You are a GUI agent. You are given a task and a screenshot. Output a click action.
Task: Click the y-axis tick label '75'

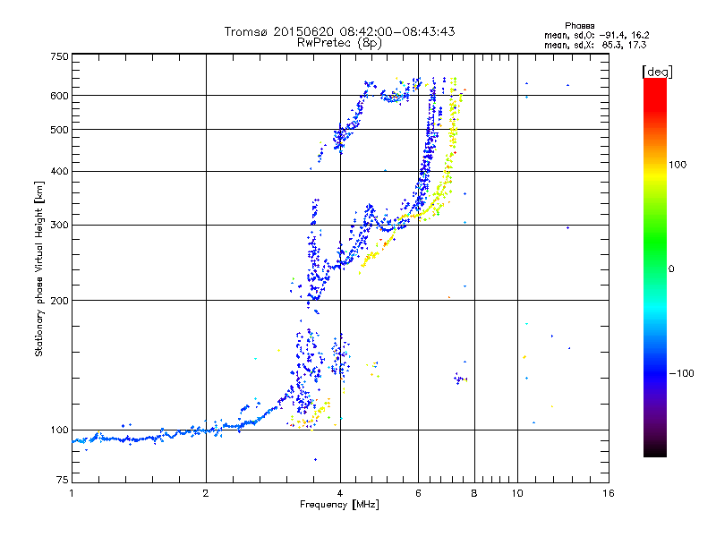click(63, 480)
